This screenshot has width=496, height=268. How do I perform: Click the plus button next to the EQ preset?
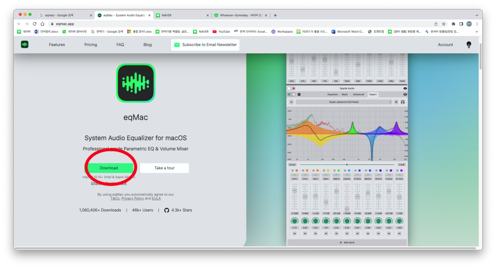click(396, 102)
